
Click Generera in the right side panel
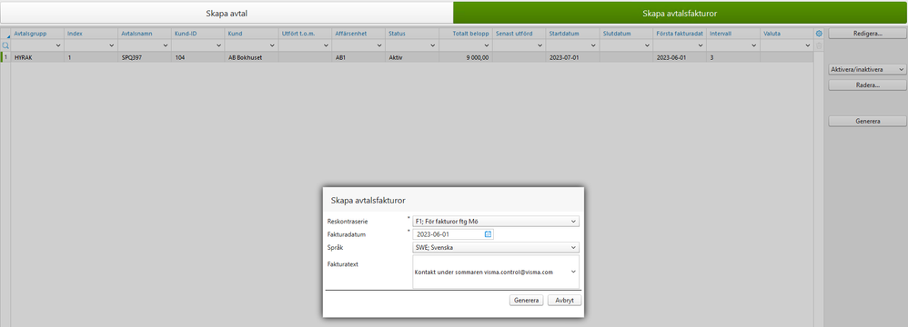pos(867,122)
